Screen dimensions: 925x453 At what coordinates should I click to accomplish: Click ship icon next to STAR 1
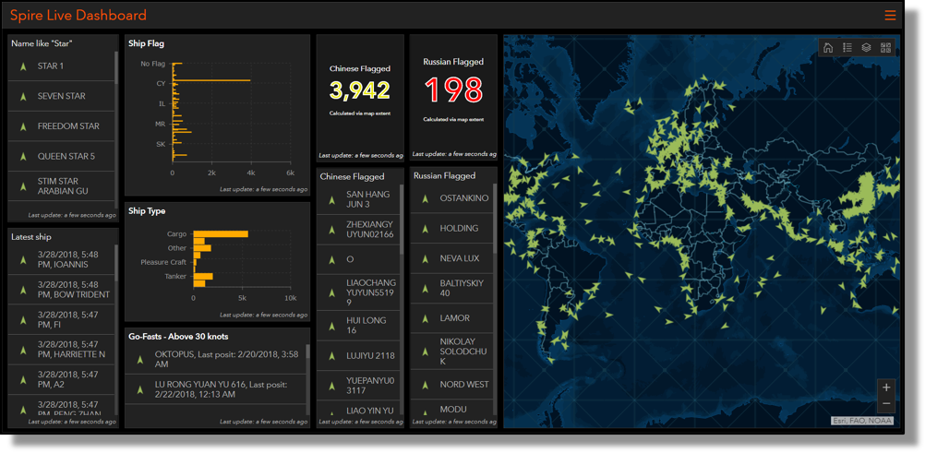tap(23, 66)
